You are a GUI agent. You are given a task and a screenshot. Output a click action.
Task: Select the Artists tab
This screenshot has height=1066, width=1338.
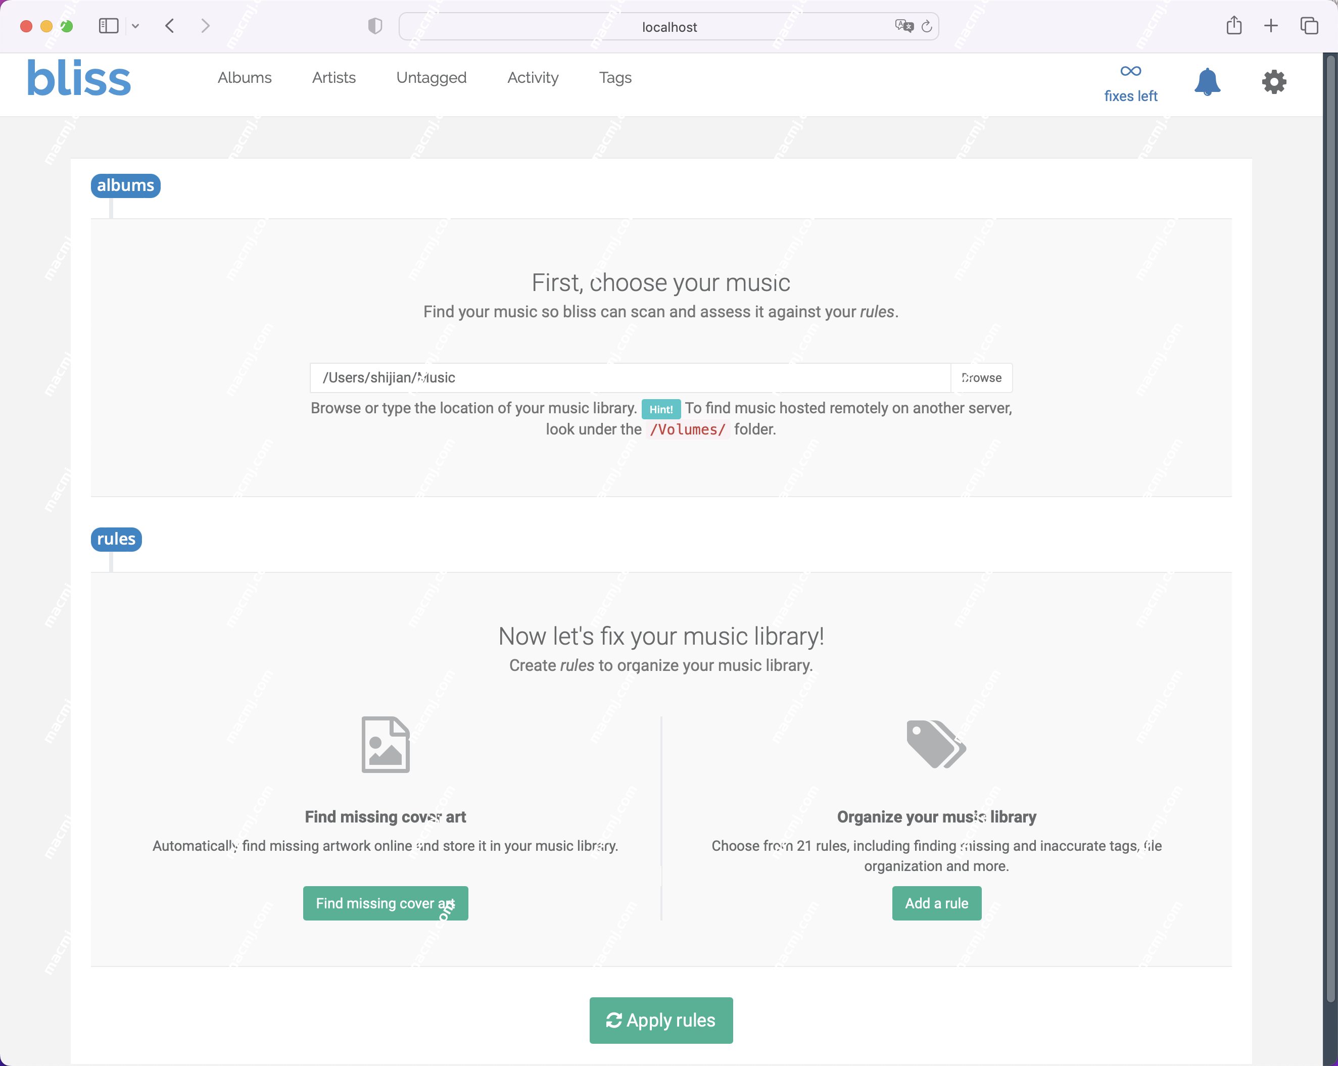pos(334,78)
